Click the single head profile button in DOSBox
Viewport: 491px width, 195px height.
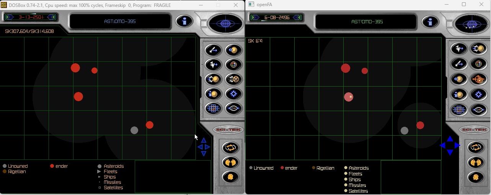point(230,177)
